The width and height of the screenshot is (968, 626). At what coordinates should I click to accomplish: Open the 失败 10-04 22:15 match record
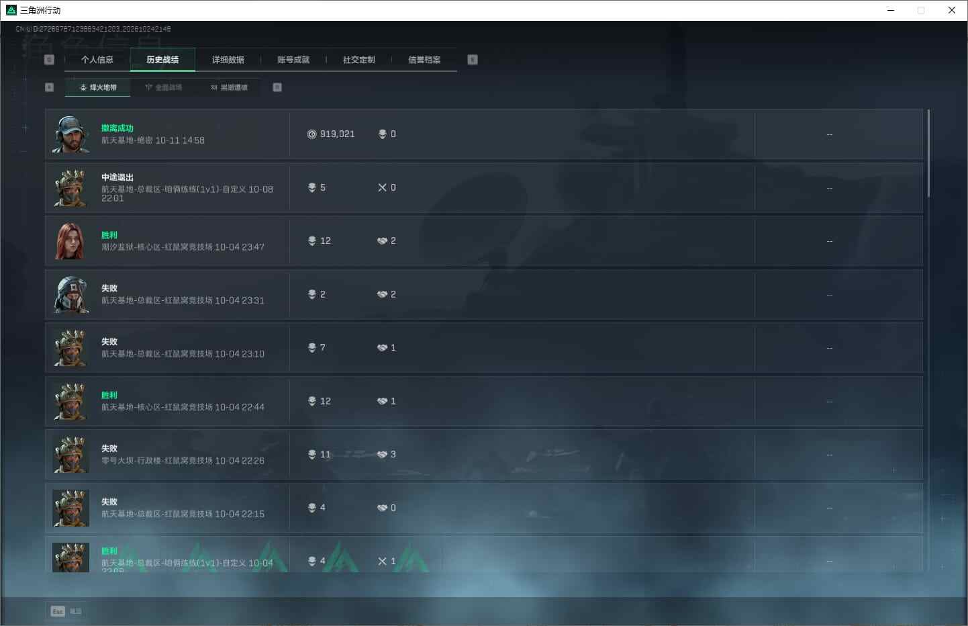tap(483, 508)
